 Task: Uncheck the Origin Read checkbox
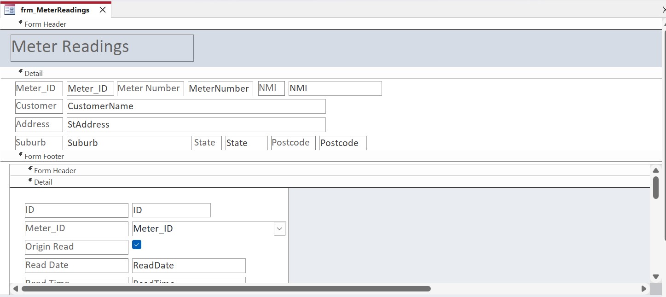click(136, 245)
